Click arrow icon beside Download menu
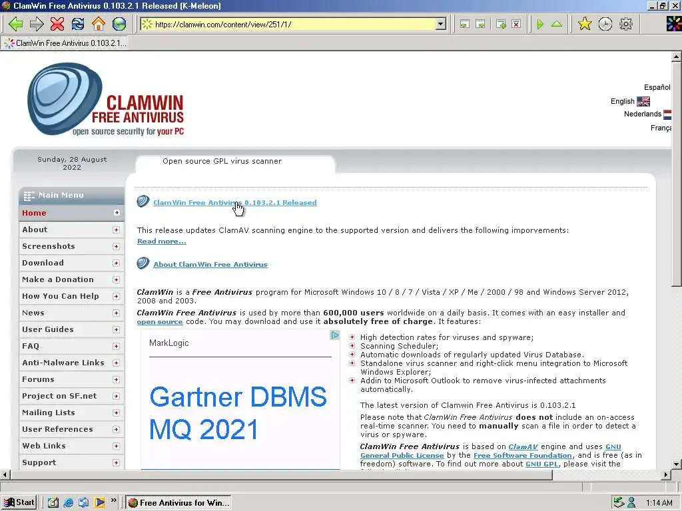682x511 pixels. click(x=116, y=263)
